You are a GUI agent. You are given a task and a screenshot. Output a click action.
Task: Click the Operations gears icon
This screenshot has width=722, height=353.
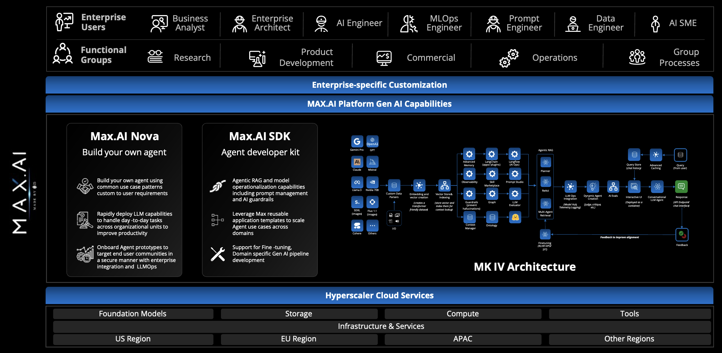509,58
